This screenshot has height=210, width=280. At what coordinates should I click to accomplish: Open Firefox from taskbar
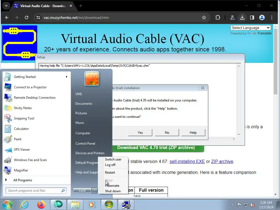pos(41,205)
